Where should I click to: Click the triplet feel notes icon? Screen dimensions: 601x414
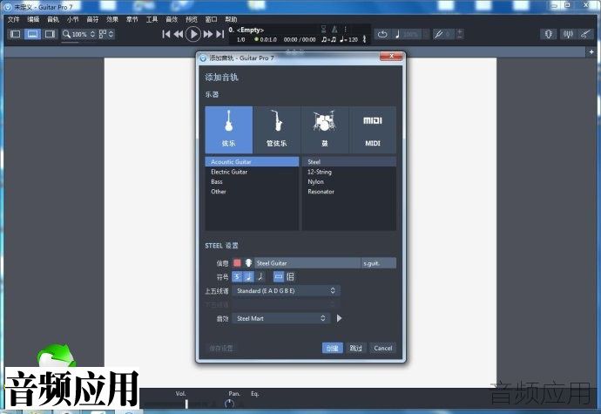coord(329,39)
